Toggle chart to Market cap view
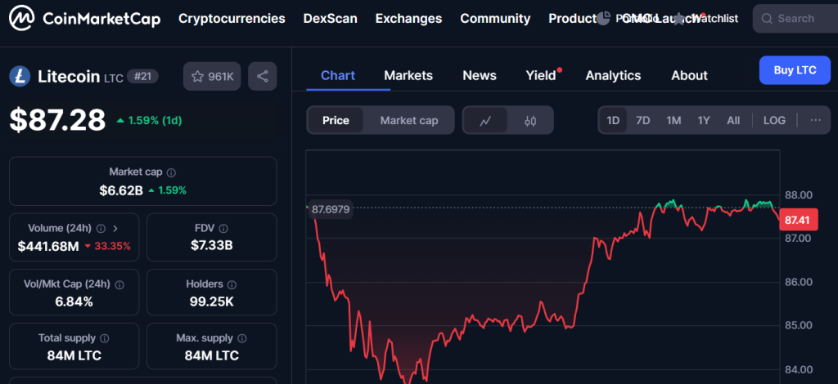The width and height of the screenshot is (838, 384). (x=409, y=120)
